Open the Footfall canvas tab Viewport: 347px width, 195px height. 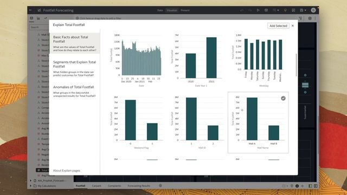[x=81, y=186]
